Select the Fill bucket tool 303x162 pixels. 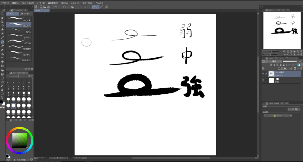2,70
